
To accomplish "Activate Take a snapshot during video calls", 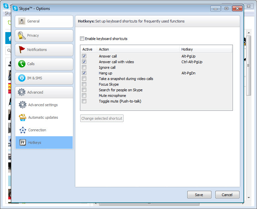I will tap(84, 79).
